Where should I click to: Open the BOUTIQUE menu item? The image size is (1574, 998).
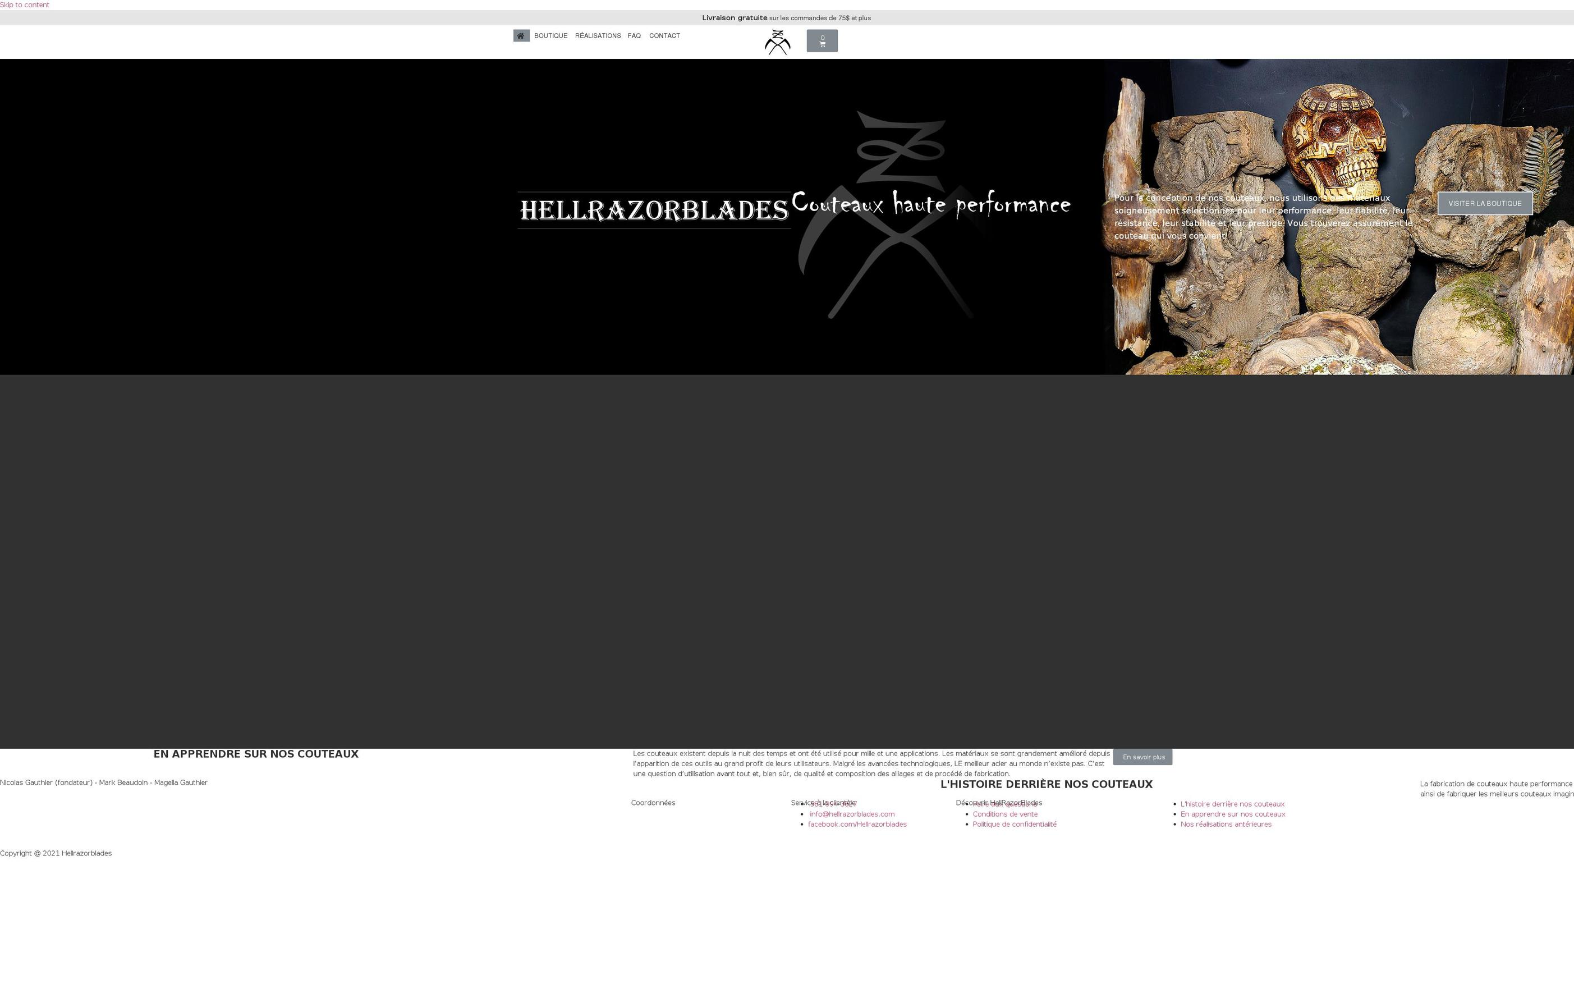click(550, 36)
